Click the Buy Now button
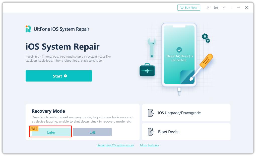Image resolution: width=256 pixels, height=156 pixels. (x=189, y=8)
